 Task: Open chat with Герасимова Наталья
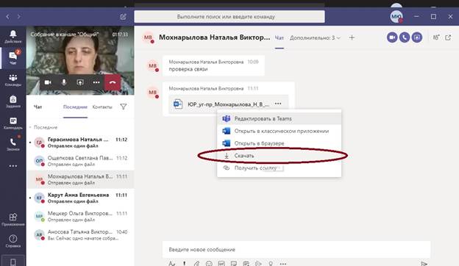coord(80,143)
